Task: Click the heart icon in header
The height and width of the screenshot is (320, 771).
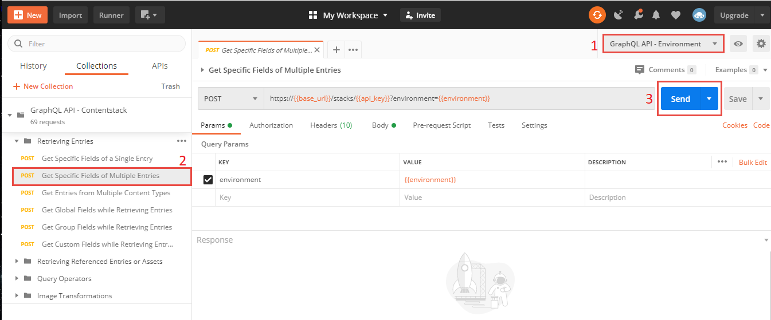Action: 676,15
